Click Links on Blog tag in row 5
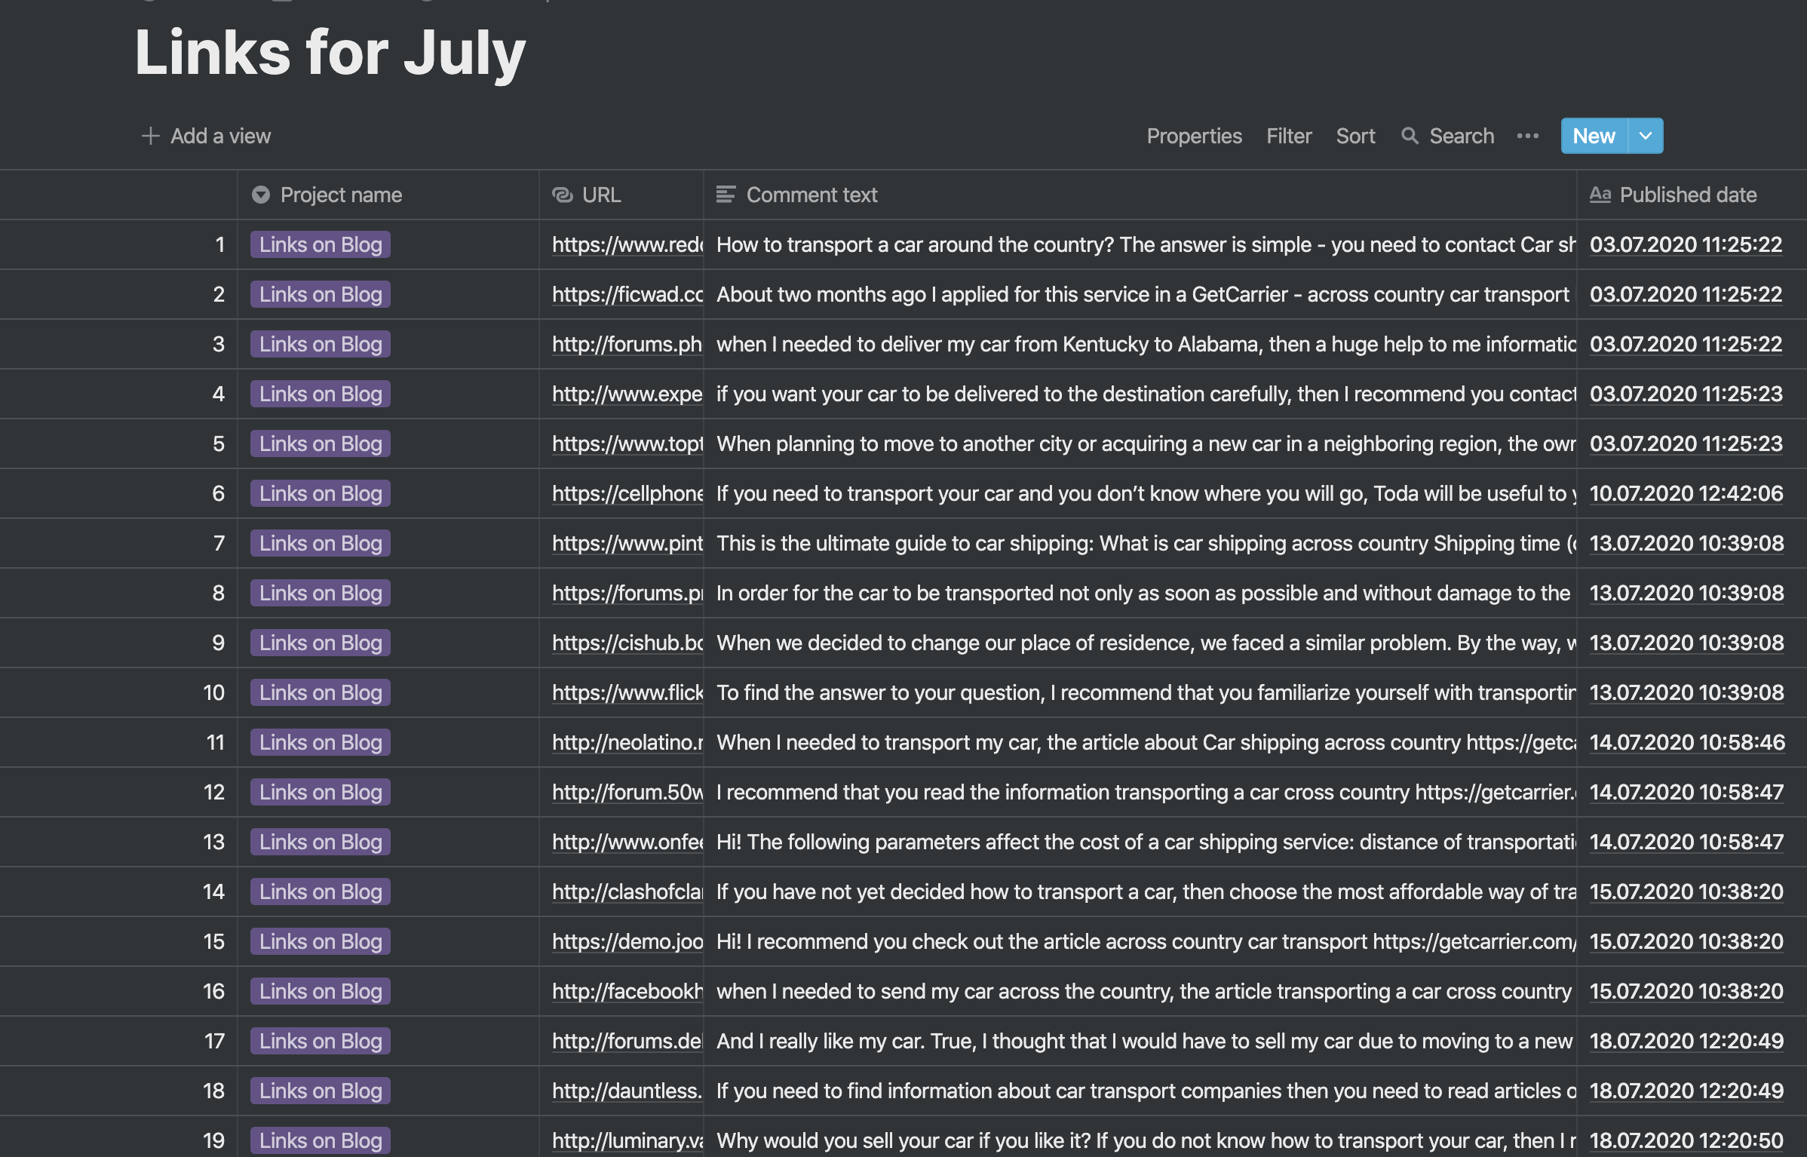 (321, 443)
